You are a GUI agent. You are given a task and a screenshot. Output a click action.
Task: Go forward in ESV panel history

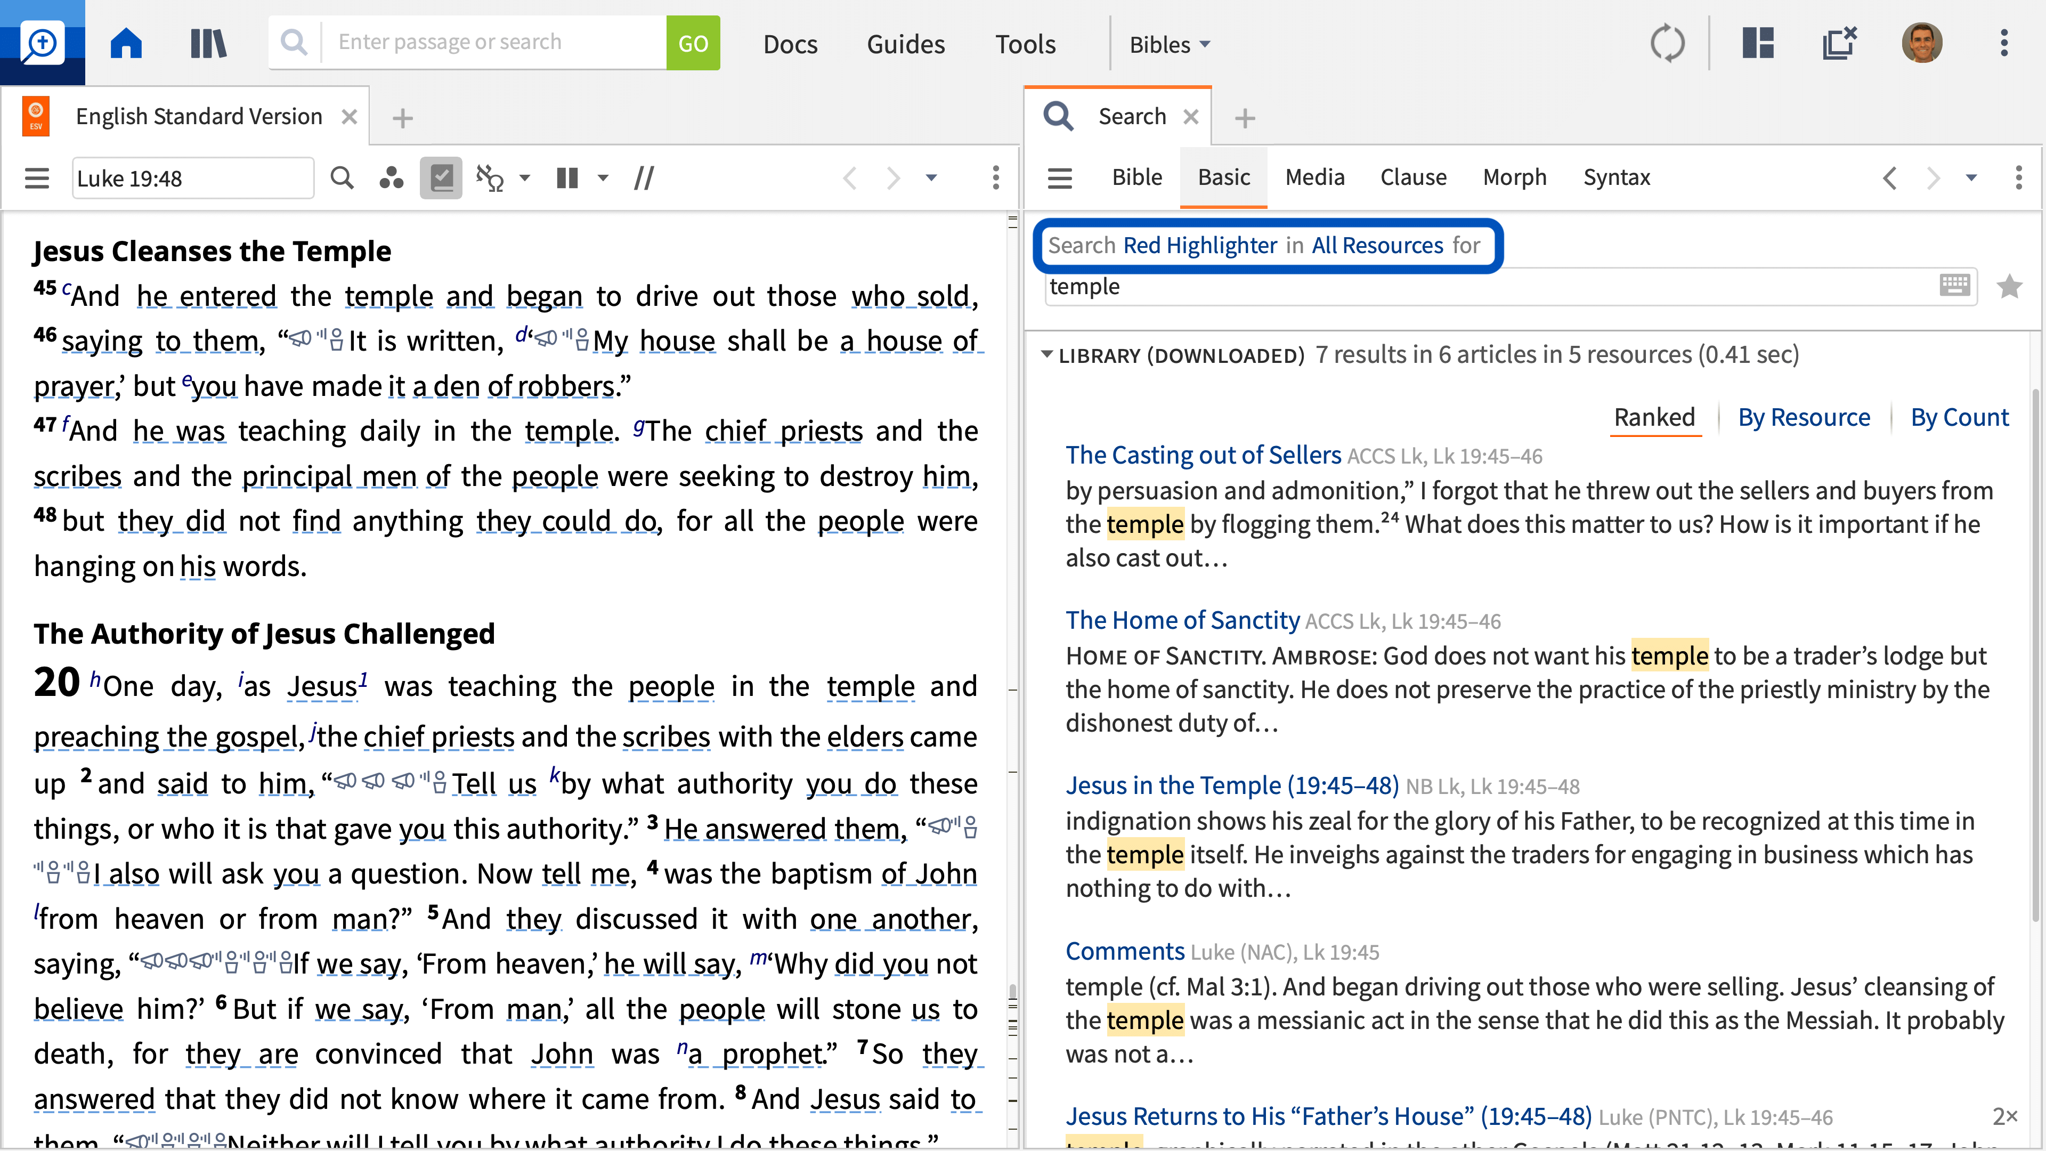pos(894,178)
